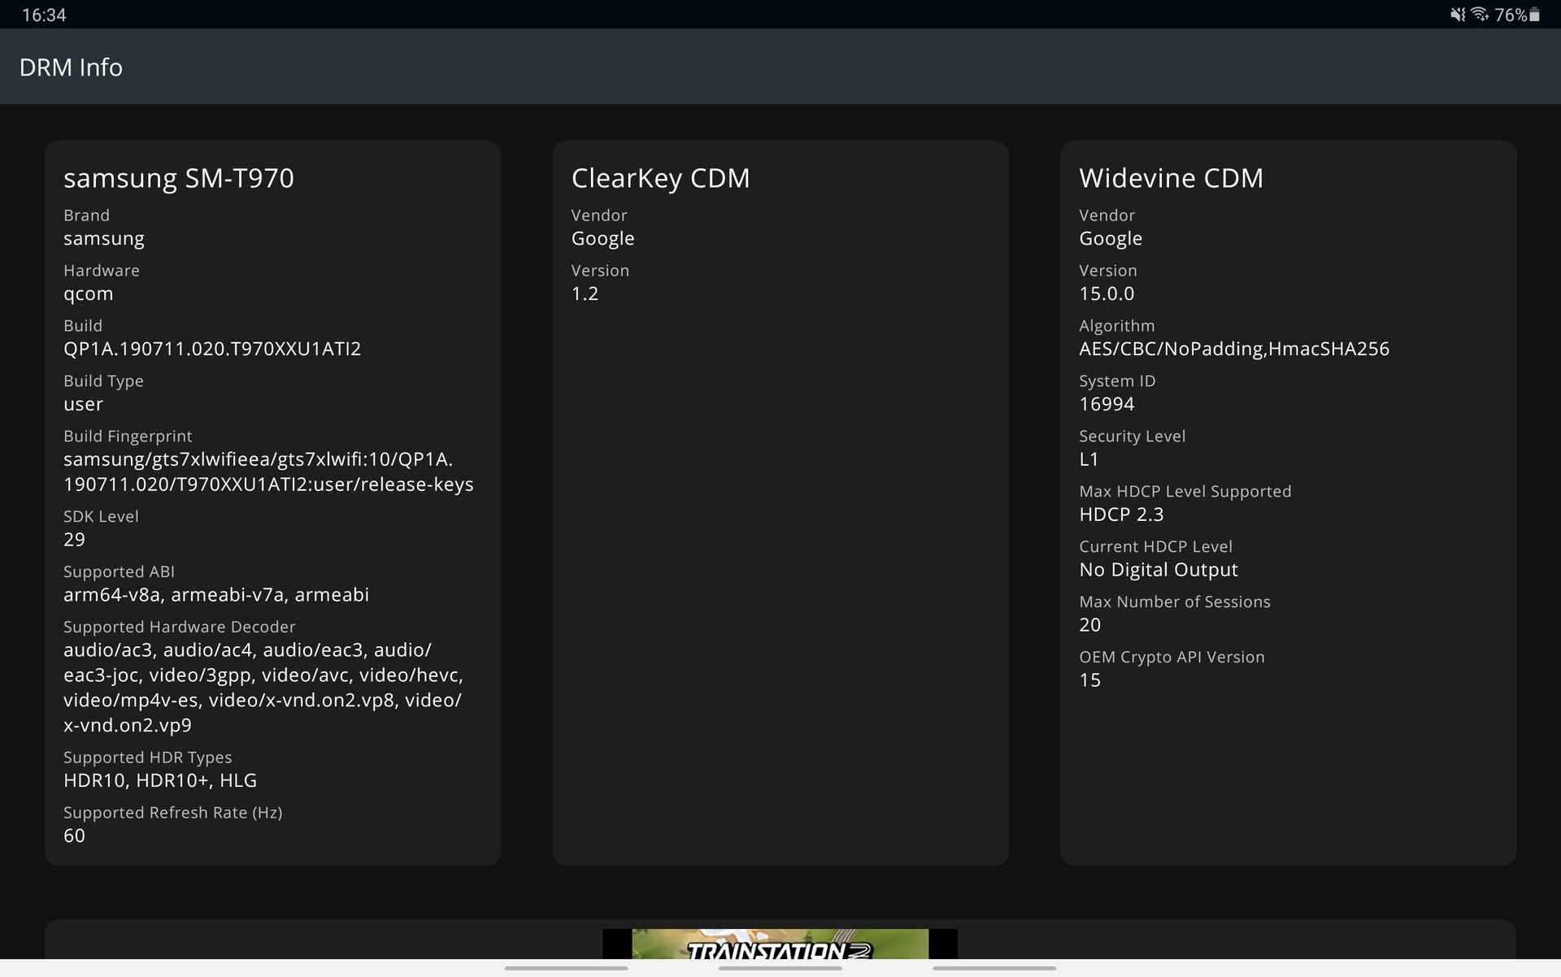
Task: Select Max HDCP value HDCP 2.3
Action: tap(1121, 515)
